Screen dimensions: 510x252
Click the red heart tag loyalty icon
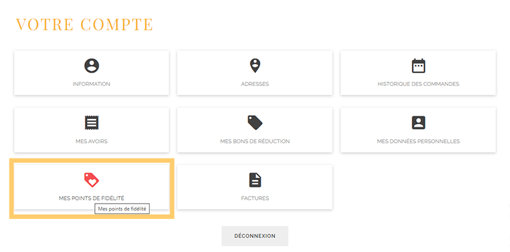tap(91, 180)
